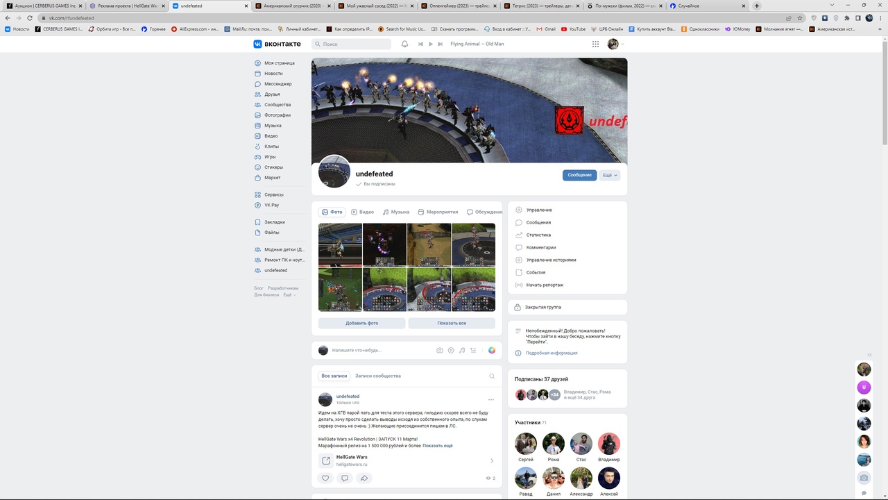Switch to the Мероприятия tab

click(438, 212)
